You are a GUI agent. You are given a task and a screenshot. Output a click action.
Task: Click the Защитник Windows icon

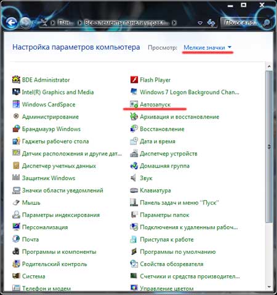[x=16, y=178]
